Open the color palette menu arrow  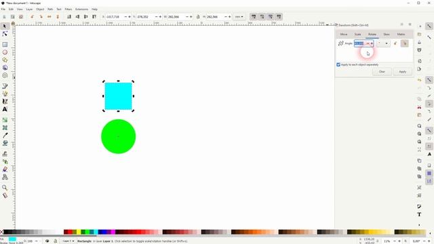pyautogui.click(x=430, y=232)
